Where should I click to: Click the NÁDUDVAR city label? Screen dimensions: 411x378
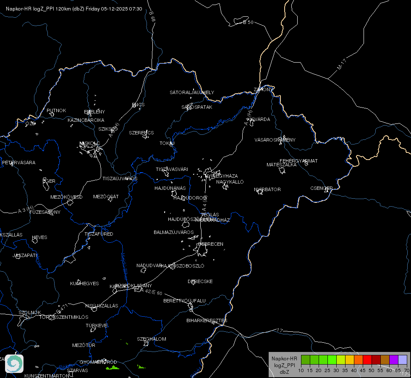(x=149, y=265)
